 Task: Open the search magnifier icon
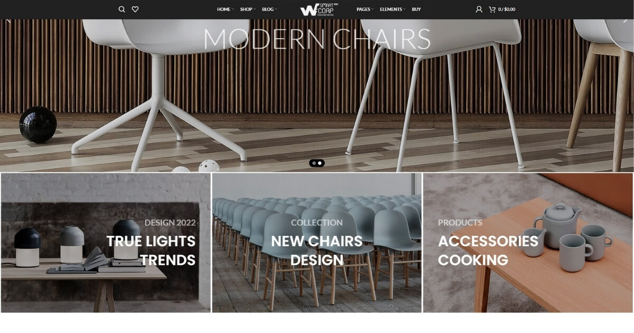pos(122,9)
